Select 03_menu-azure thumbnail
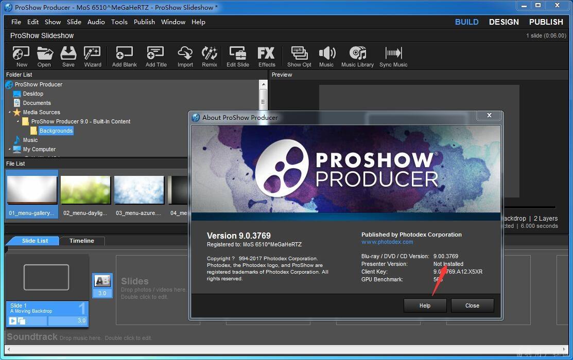The image size is (573, 360). pos(139,194)
